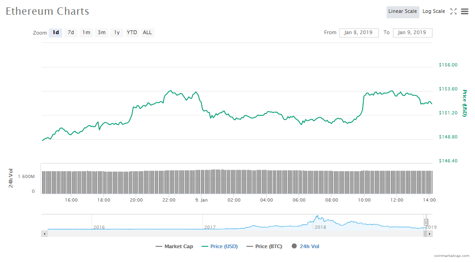The image size is (475, 262).
Task: Click the From date field
Action: pos(359,33)
